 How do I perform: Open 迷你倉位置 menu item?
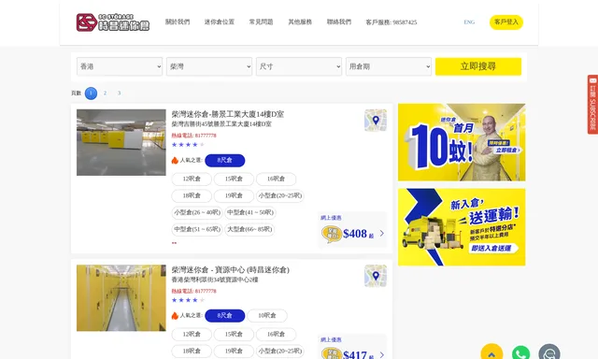point(220,22)
